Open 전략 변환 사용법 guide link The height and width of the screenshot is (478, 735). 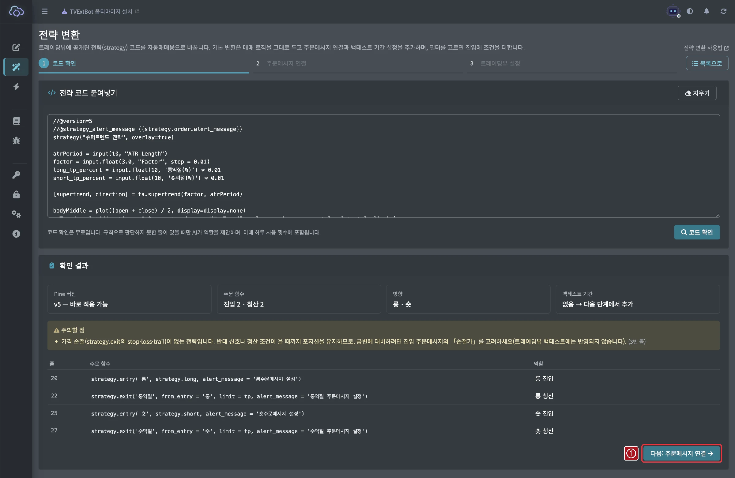(x=706, y=48)
